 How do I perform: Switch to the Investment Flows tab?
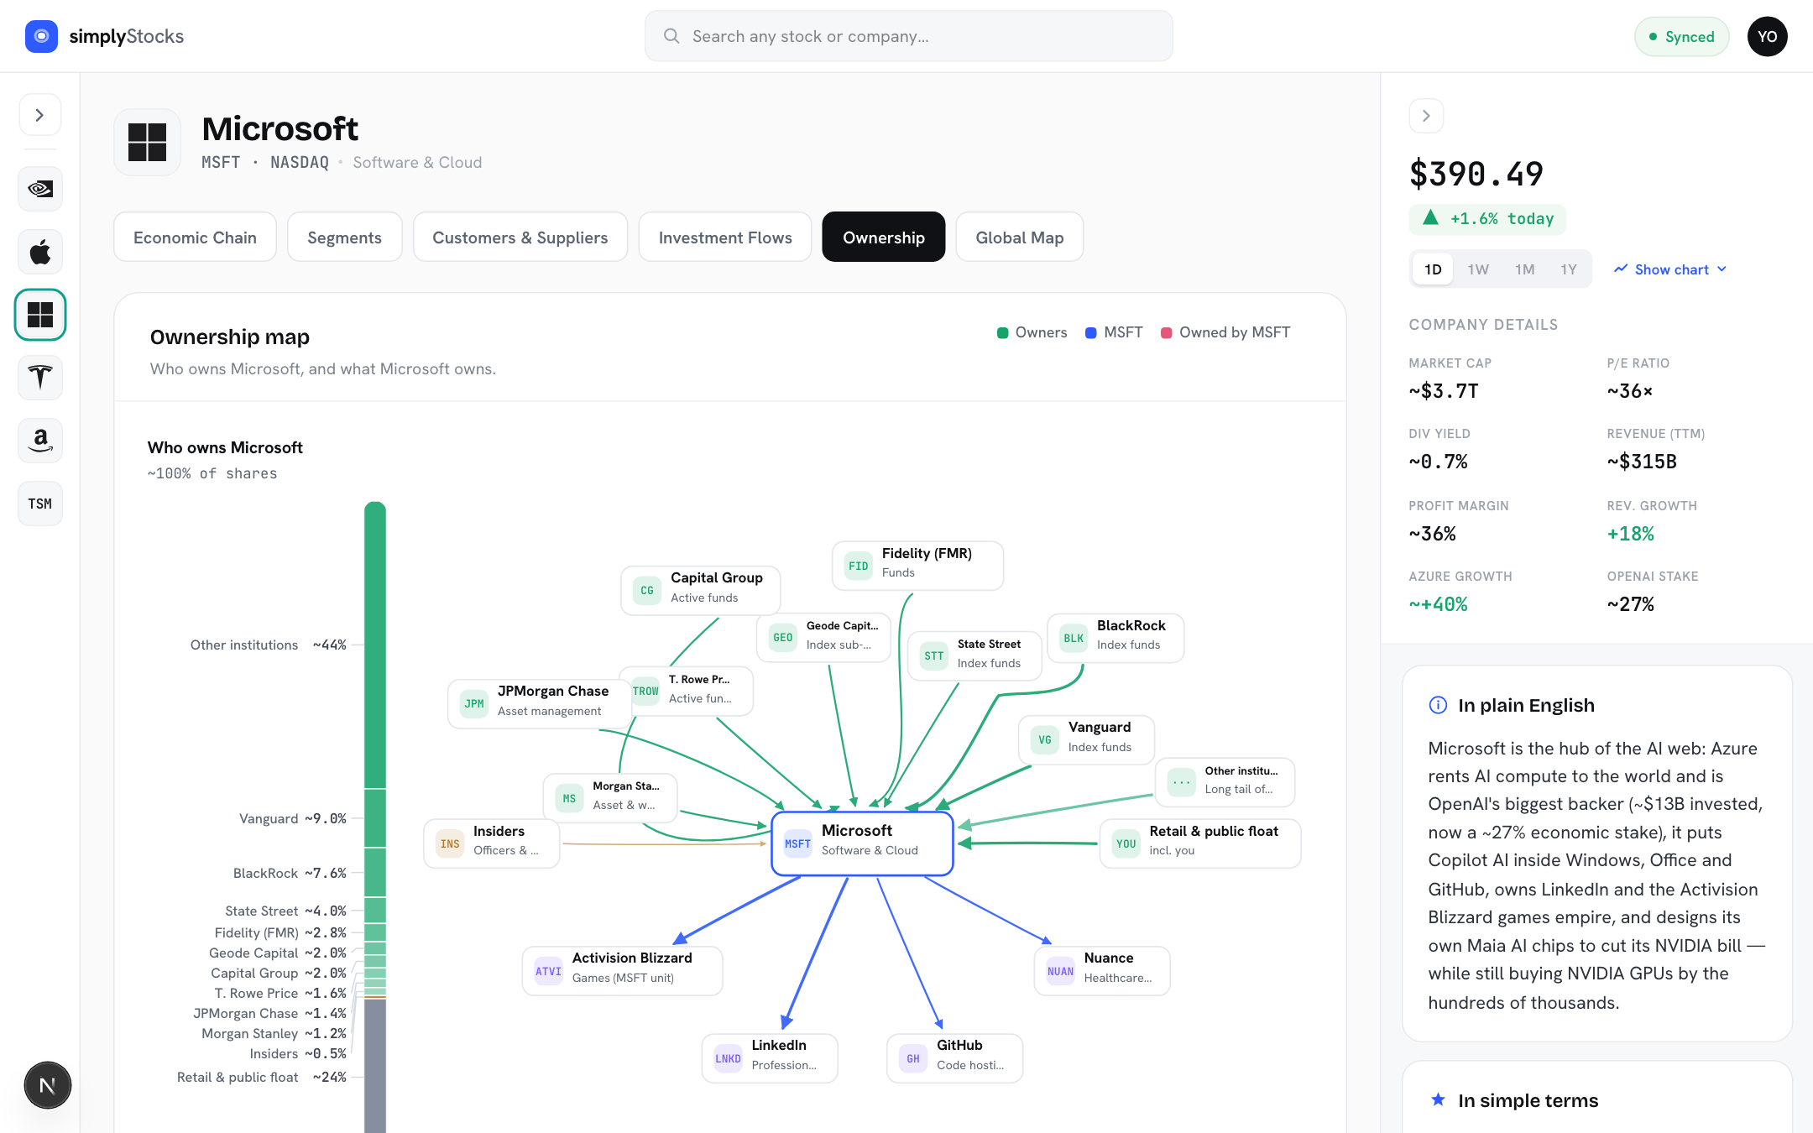pyautogui.click(x=725, y=238)
